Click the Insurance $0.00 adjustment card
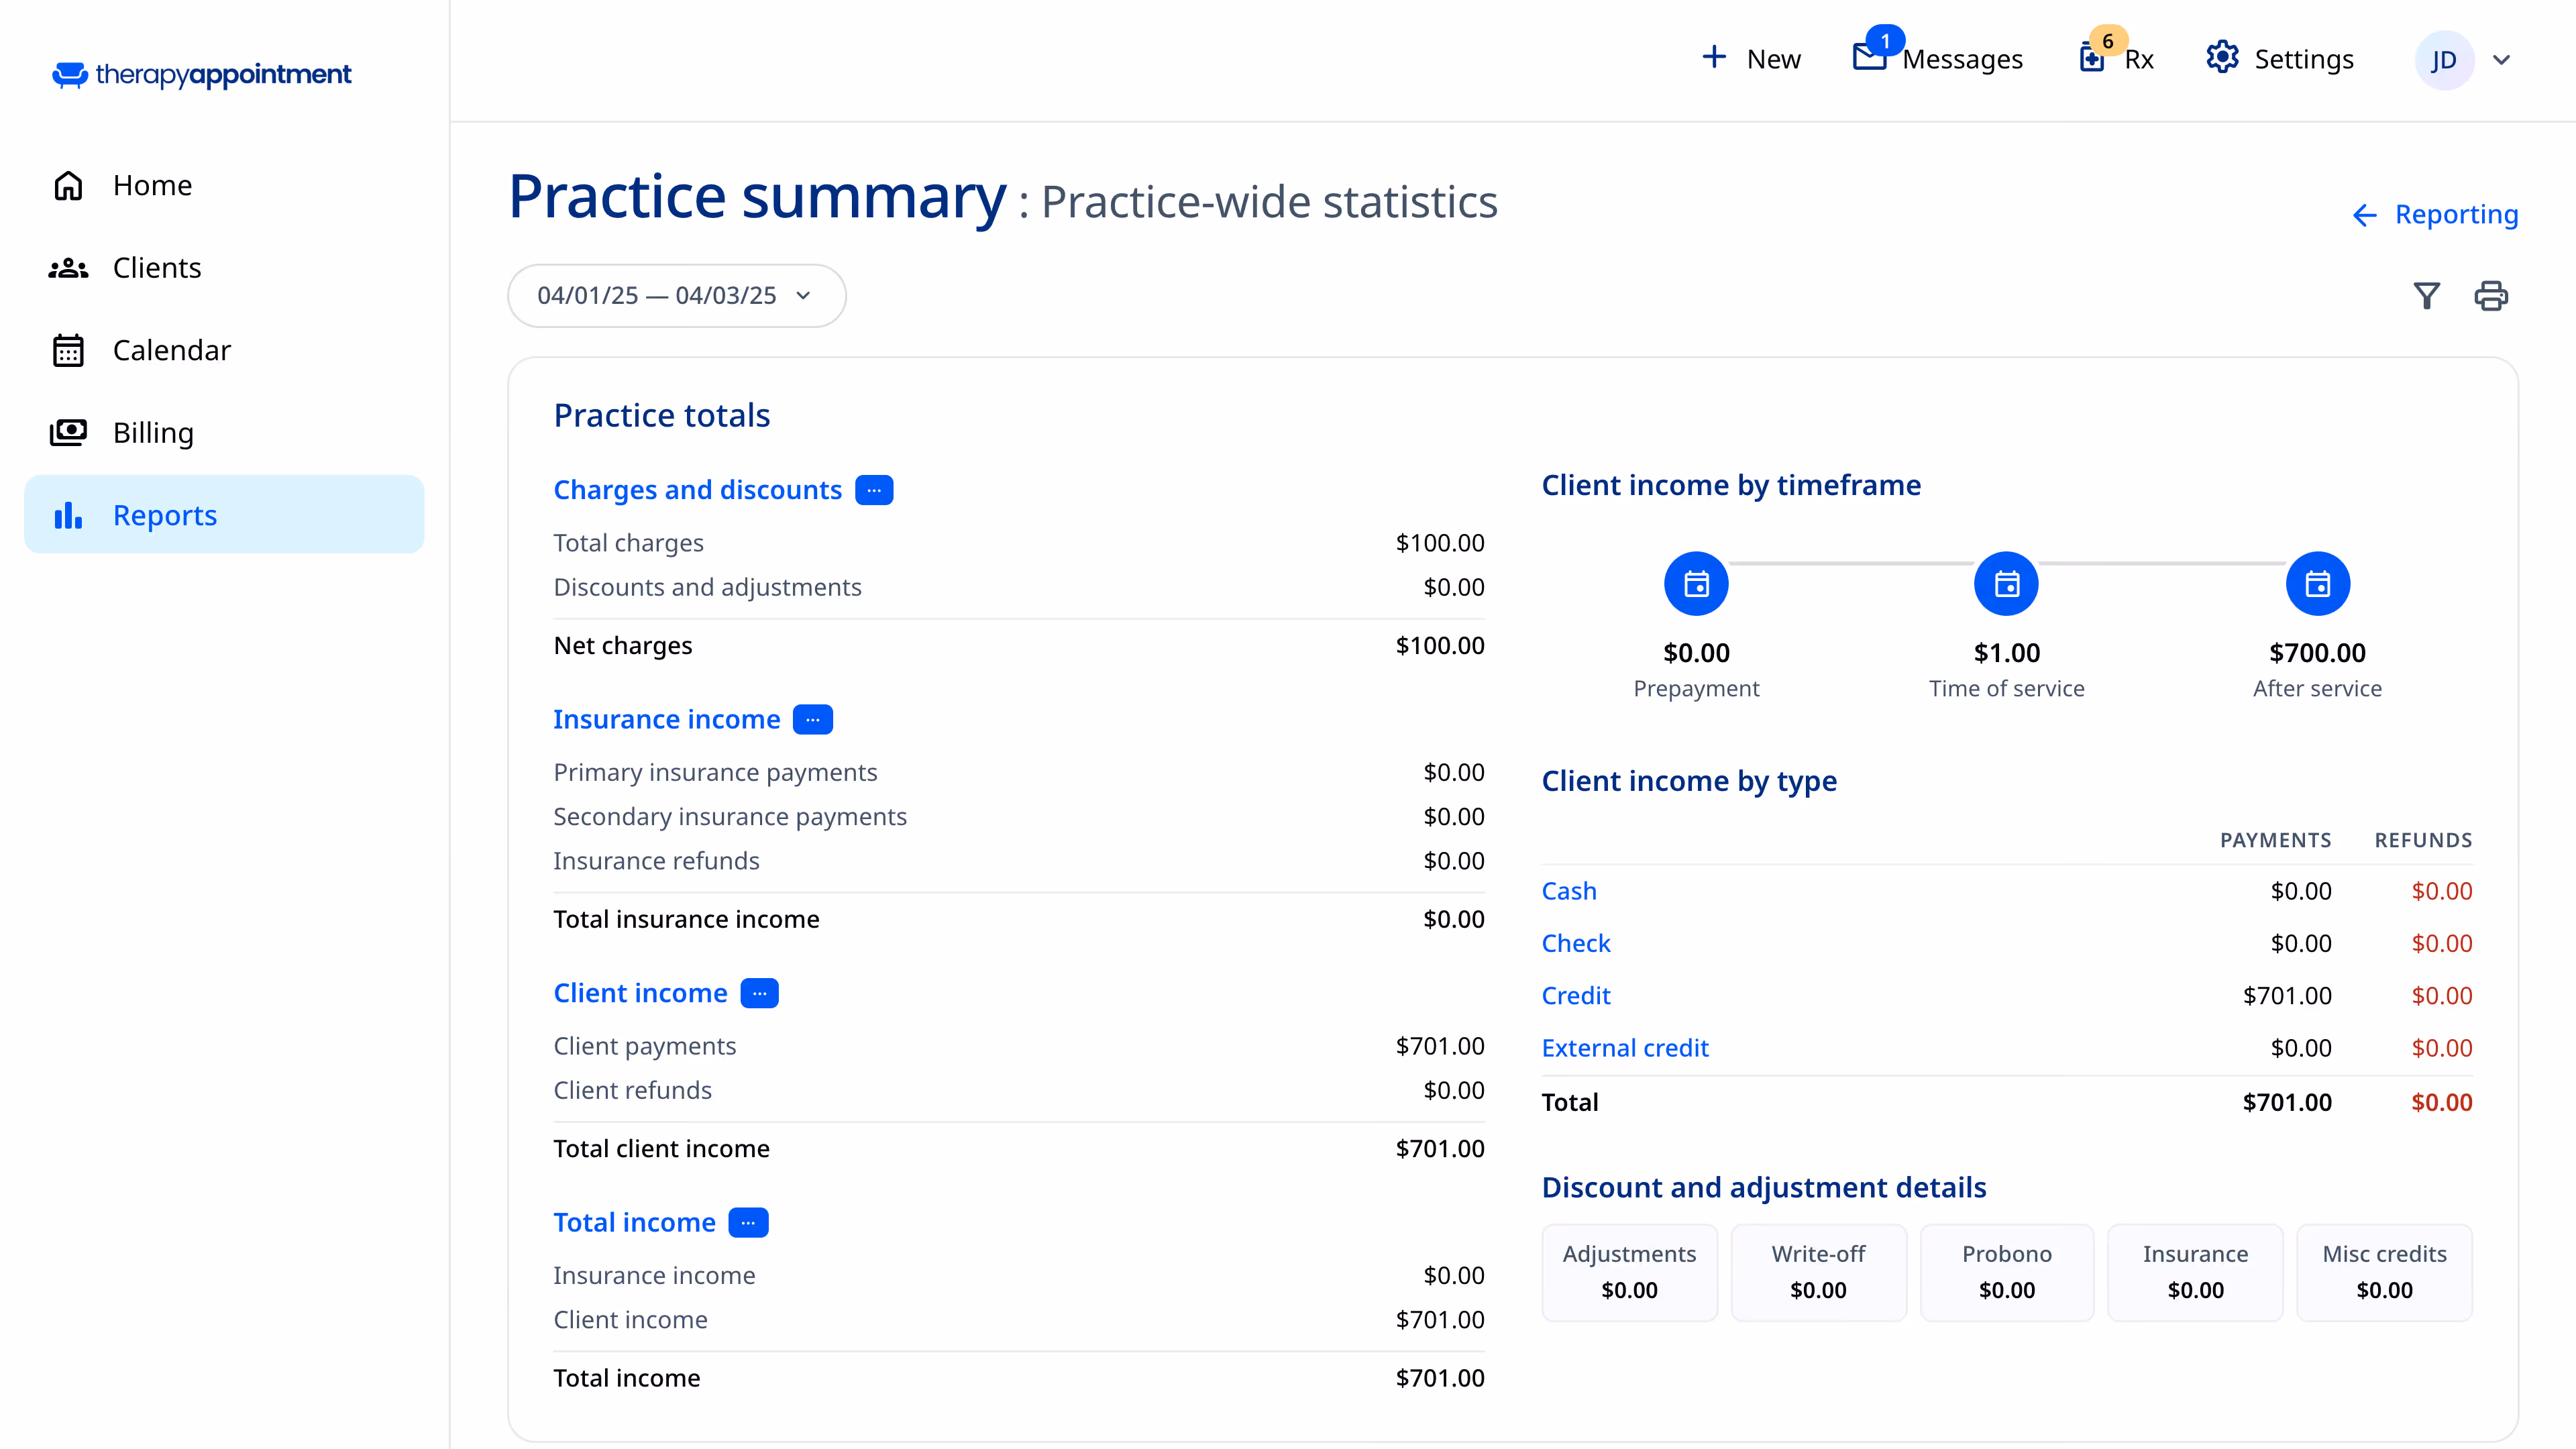 pyautogui.click(x=2195, y=1273)
